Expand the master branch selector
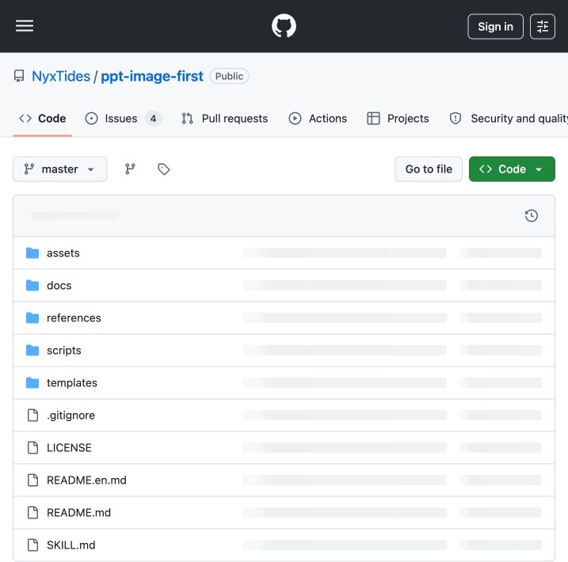 59,169
